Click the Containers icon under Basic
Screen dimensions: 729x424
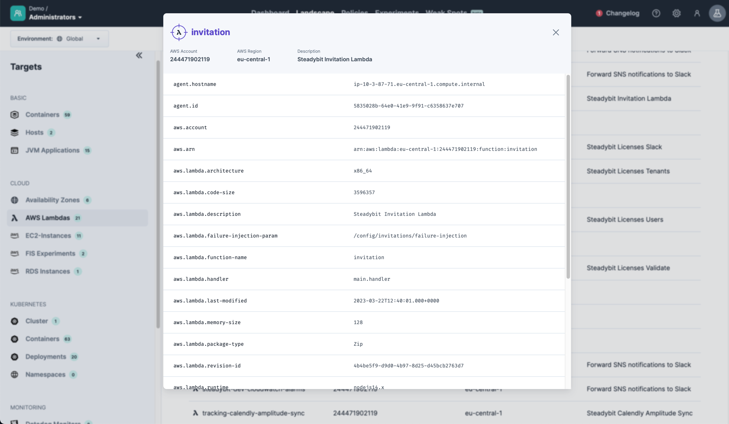tap(14, 115)
